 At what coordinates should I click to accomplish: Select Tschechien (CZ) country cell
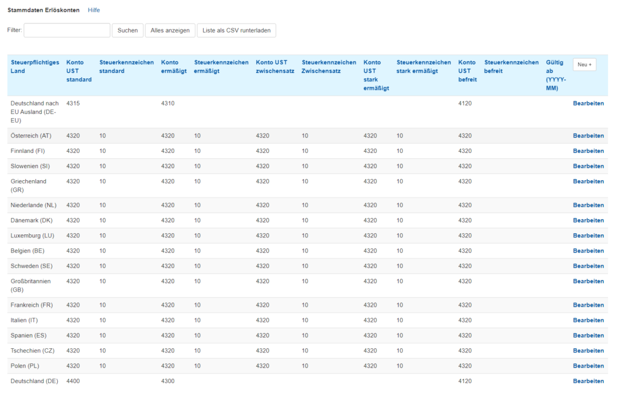[33, 351]
